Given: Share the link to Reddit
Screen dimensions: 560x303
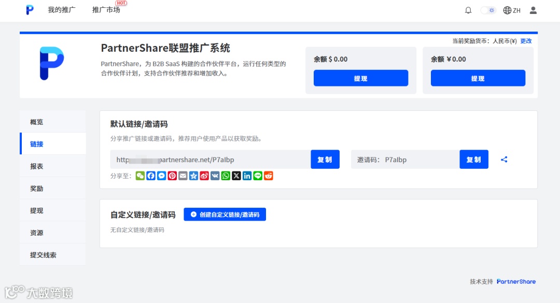Looking at the screenshot, I should click(x=269, y=176).
